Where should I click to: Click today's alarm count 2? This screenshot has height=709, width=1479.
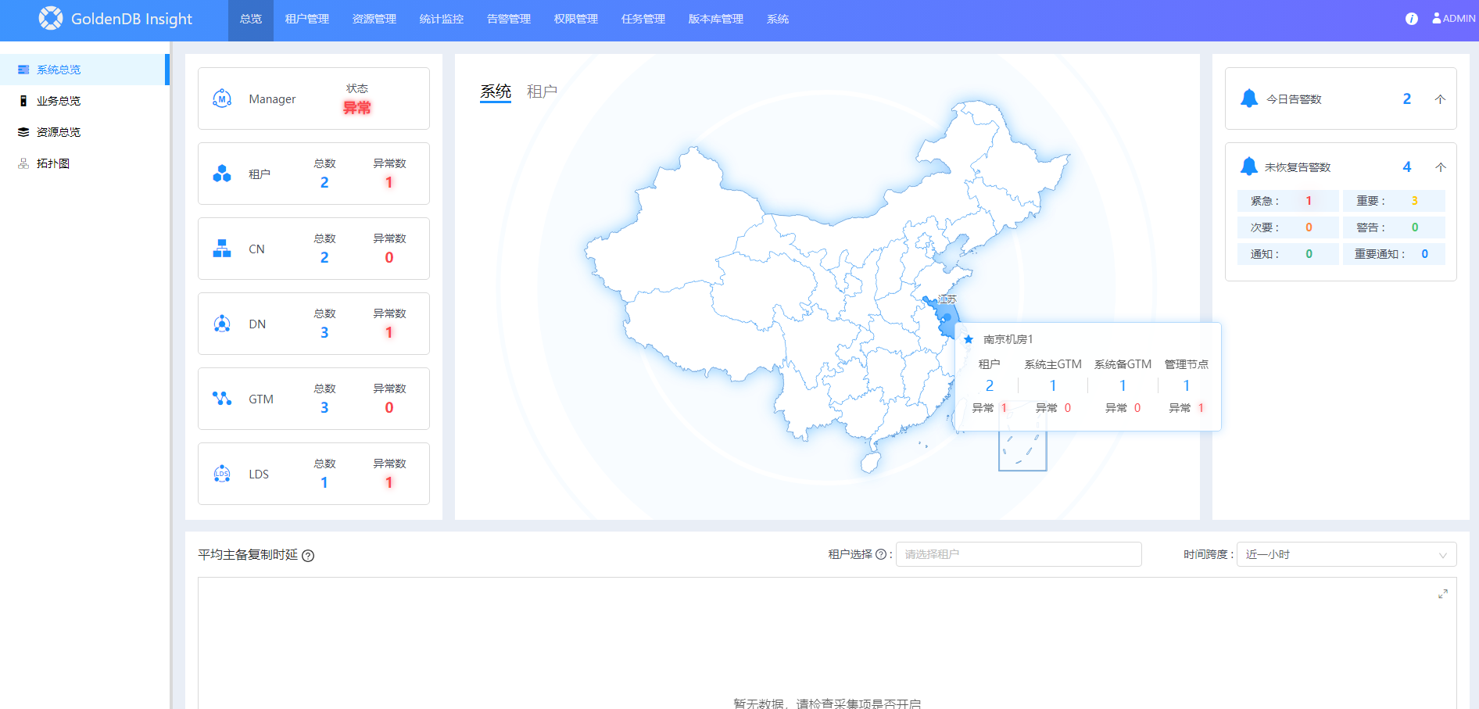click(x=1407, y=99)
